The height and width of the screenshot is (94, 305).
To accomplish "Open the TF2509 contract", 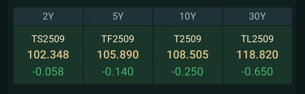I will pos(118,39).
